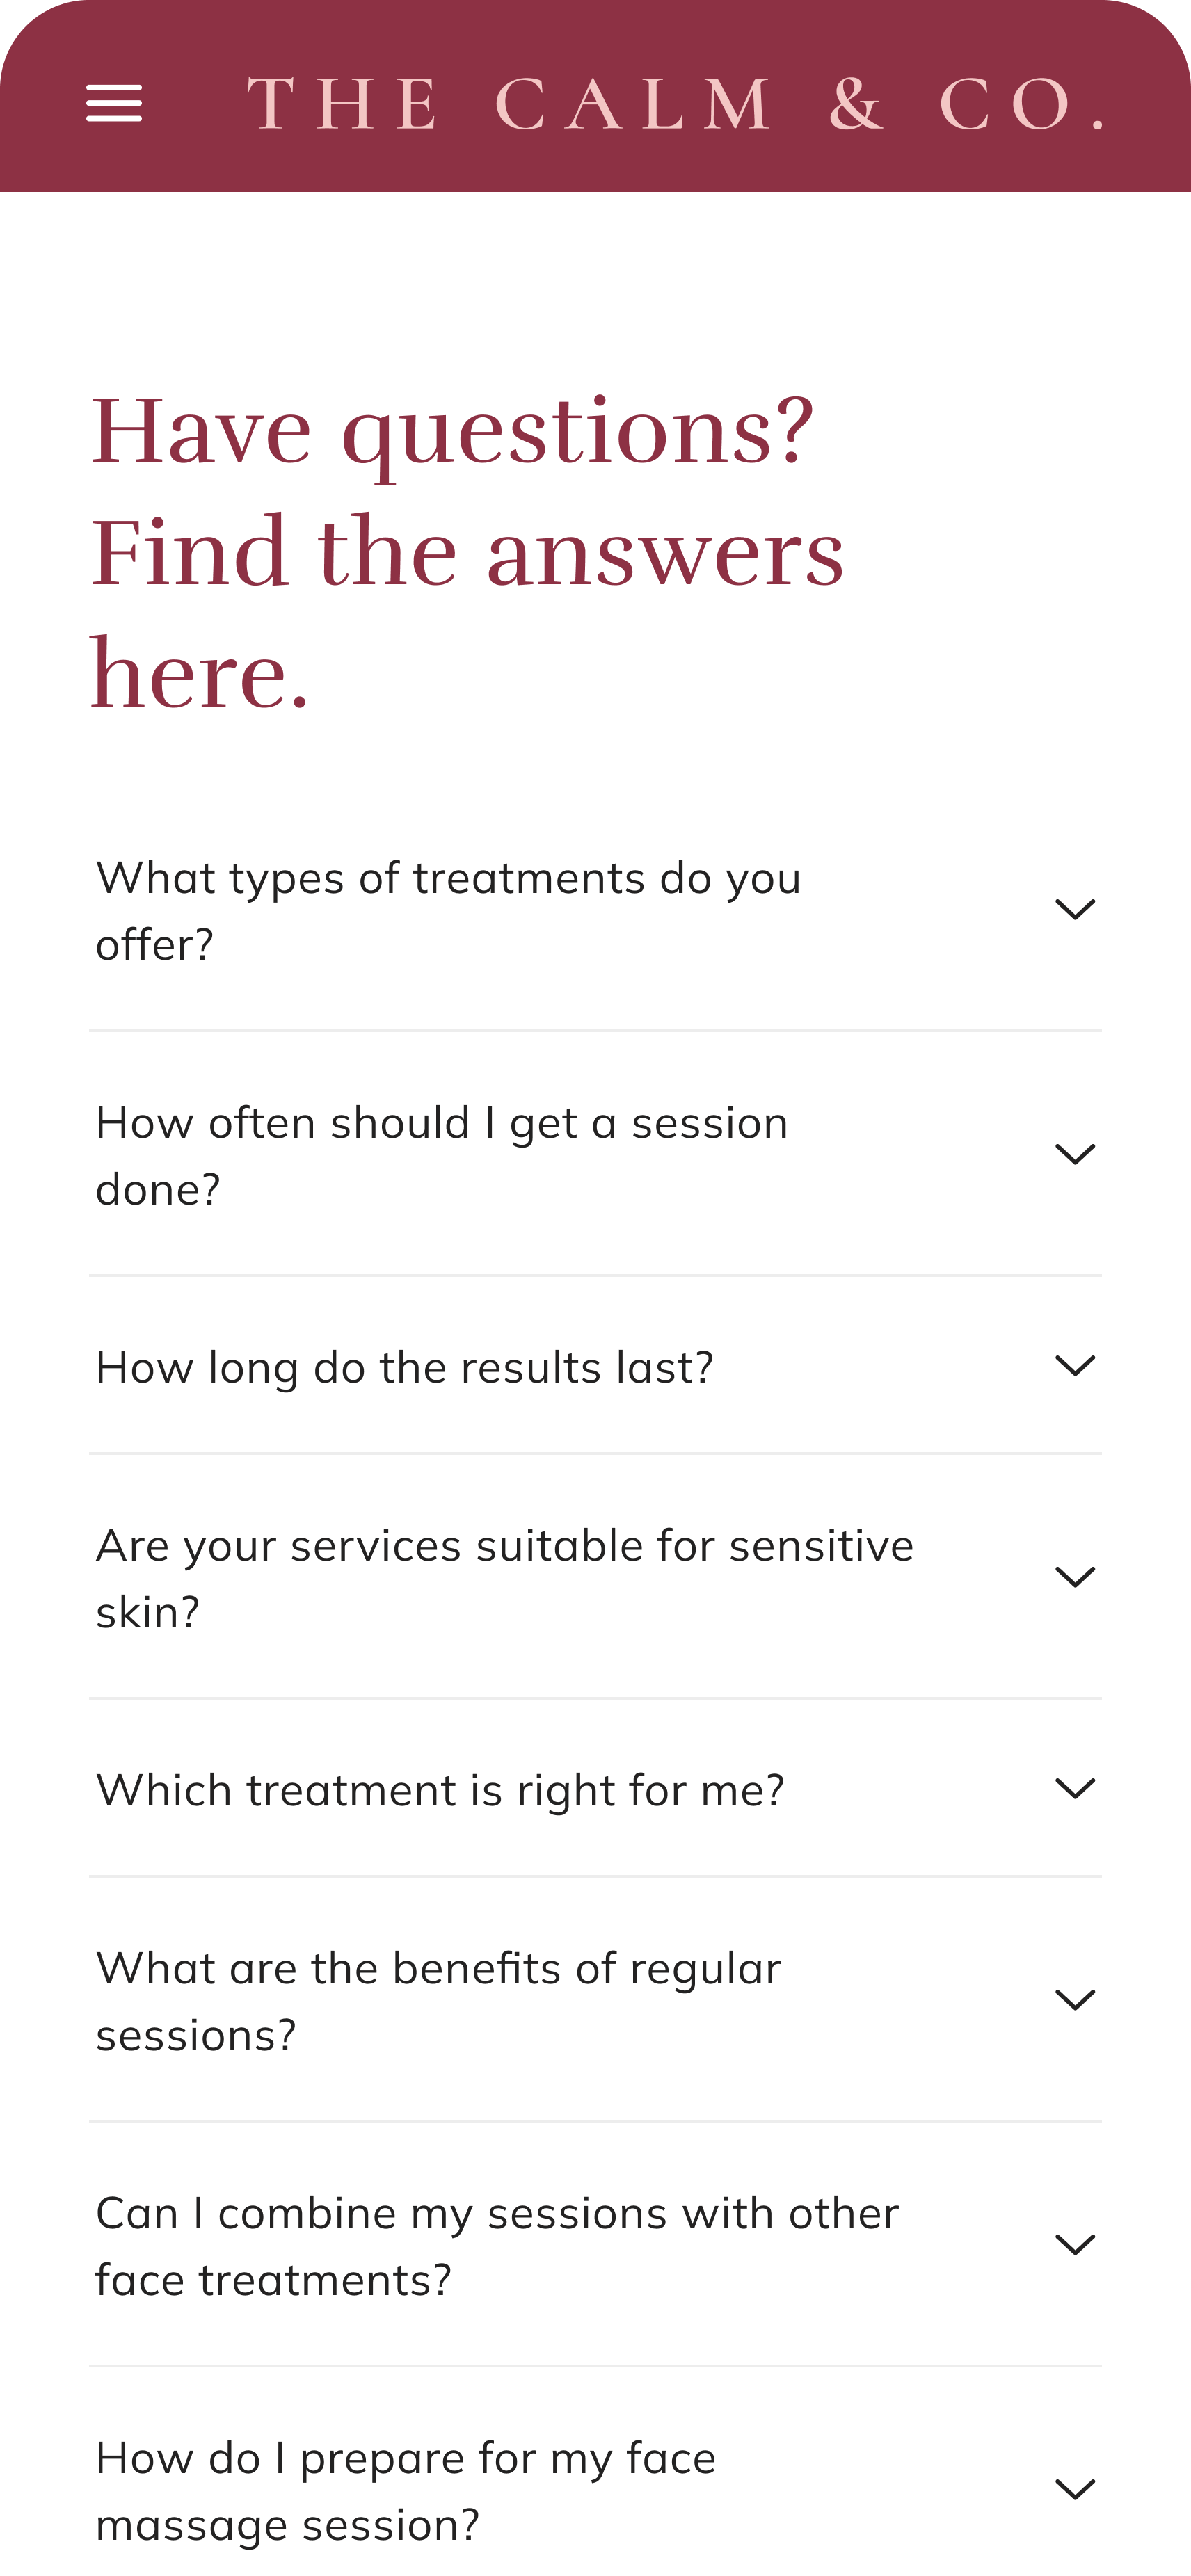
Task: Expand 'Are your services suitable for sensitive skin?'
Action: coord(504,1578)
